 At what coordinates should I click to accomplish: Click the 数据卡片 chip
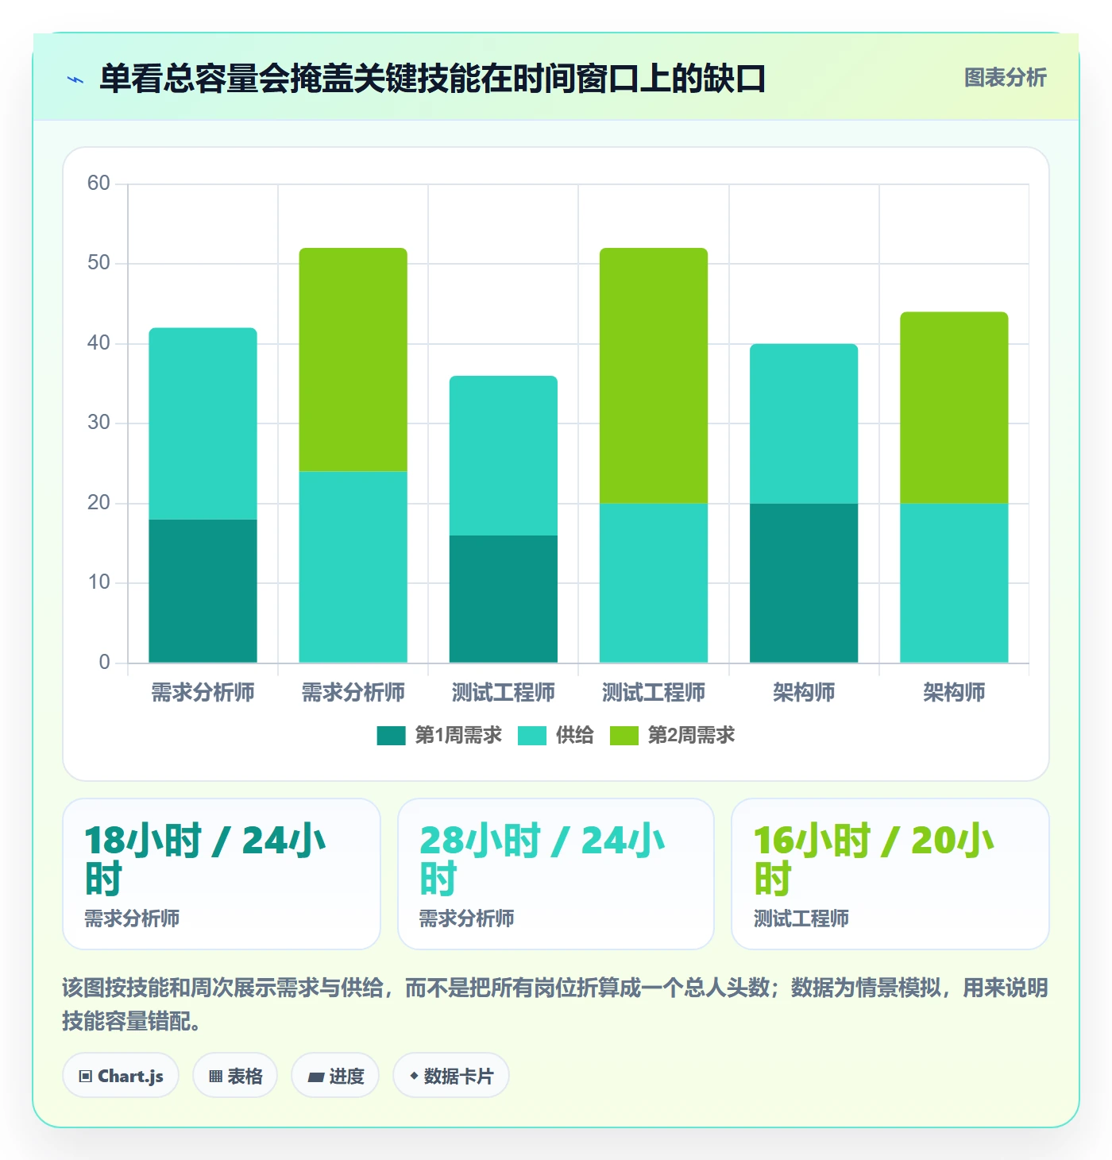pos(451,1076)
